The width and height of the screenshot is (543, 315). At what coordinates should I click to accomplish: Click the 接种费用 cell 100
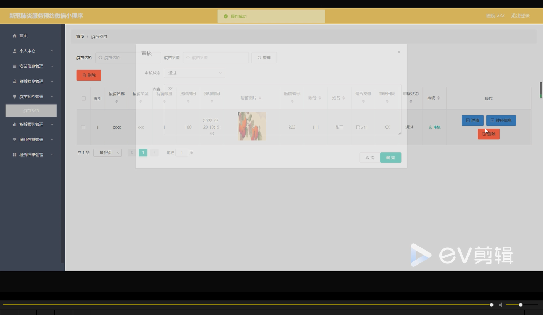coord(188,127)
